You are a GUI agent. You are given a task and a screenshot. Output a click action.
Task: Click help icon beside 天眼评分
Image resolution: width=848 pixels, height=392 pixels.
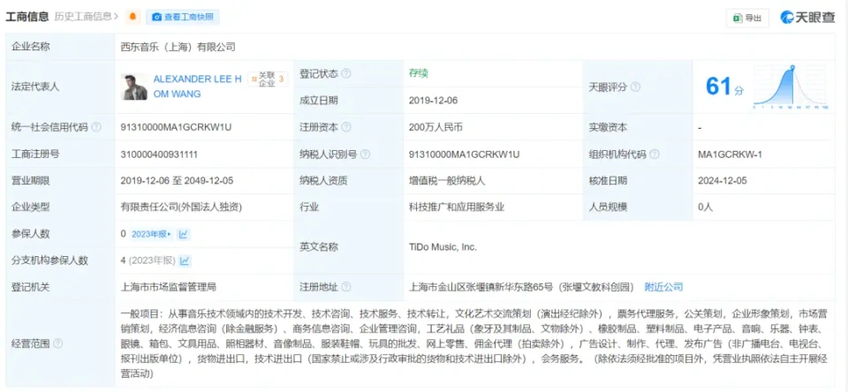pos(635,87)
